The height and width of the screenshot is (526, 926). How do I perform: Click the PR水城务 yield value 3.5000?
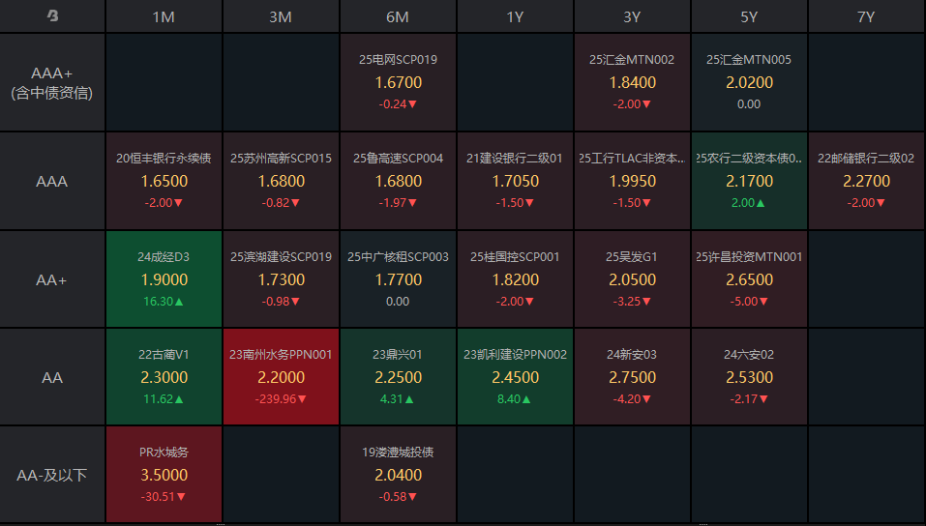tap(164, 475)
